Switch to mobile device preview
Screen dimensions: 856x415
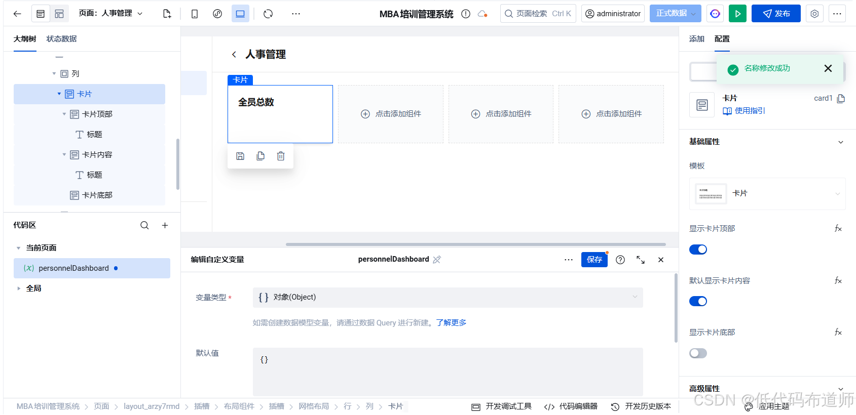[x=195, y=14]
